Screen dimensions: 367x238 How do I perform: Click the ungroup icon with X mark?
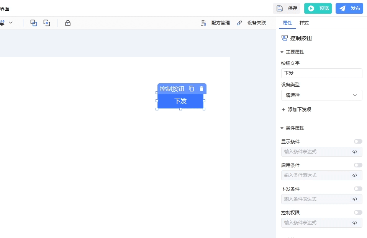pos(47,23)
